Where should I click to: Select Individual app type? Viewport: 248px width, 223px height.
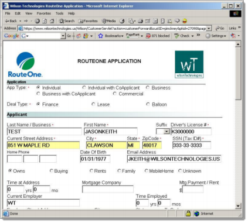[x=38, y=87]
